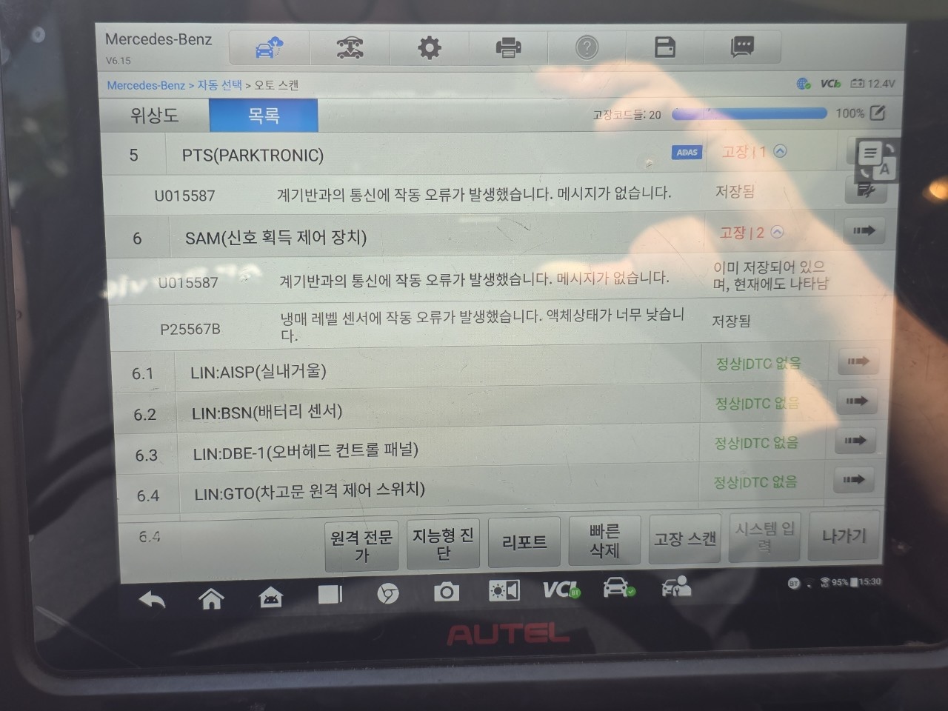Open arrow for LIN:AISP(실내거울) module
The width and height of the screenshot is (948, 711).
click(858, 361)
